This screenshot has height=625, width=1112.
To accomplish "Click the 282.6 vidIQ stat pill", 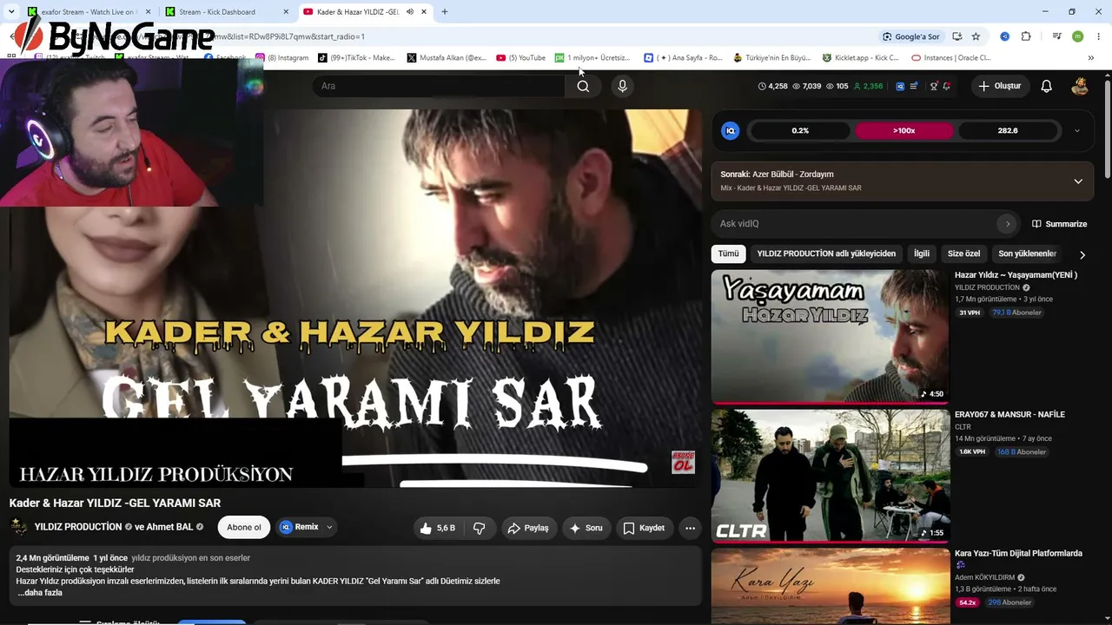I will click(1008, 130).
